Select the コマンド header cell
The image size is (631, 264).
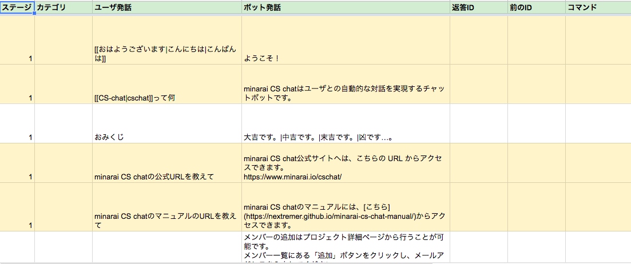point(598,7)
